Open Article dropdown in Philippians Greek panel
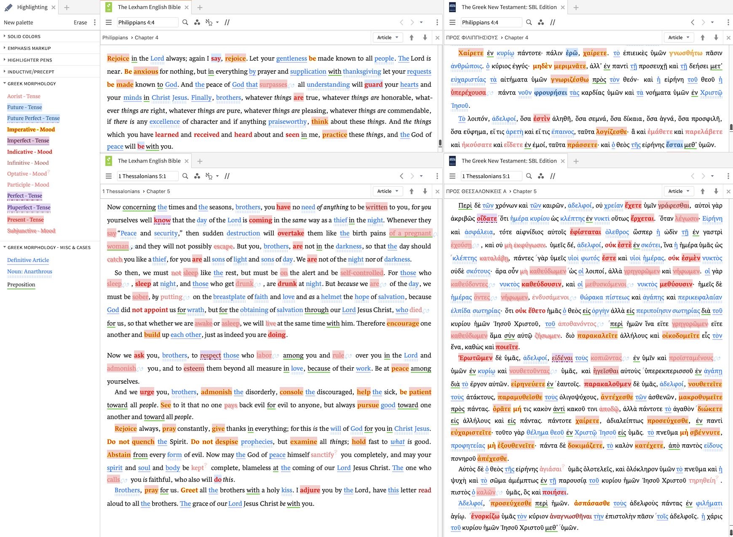This screenshot has width=733, height=537. (679, 37)
